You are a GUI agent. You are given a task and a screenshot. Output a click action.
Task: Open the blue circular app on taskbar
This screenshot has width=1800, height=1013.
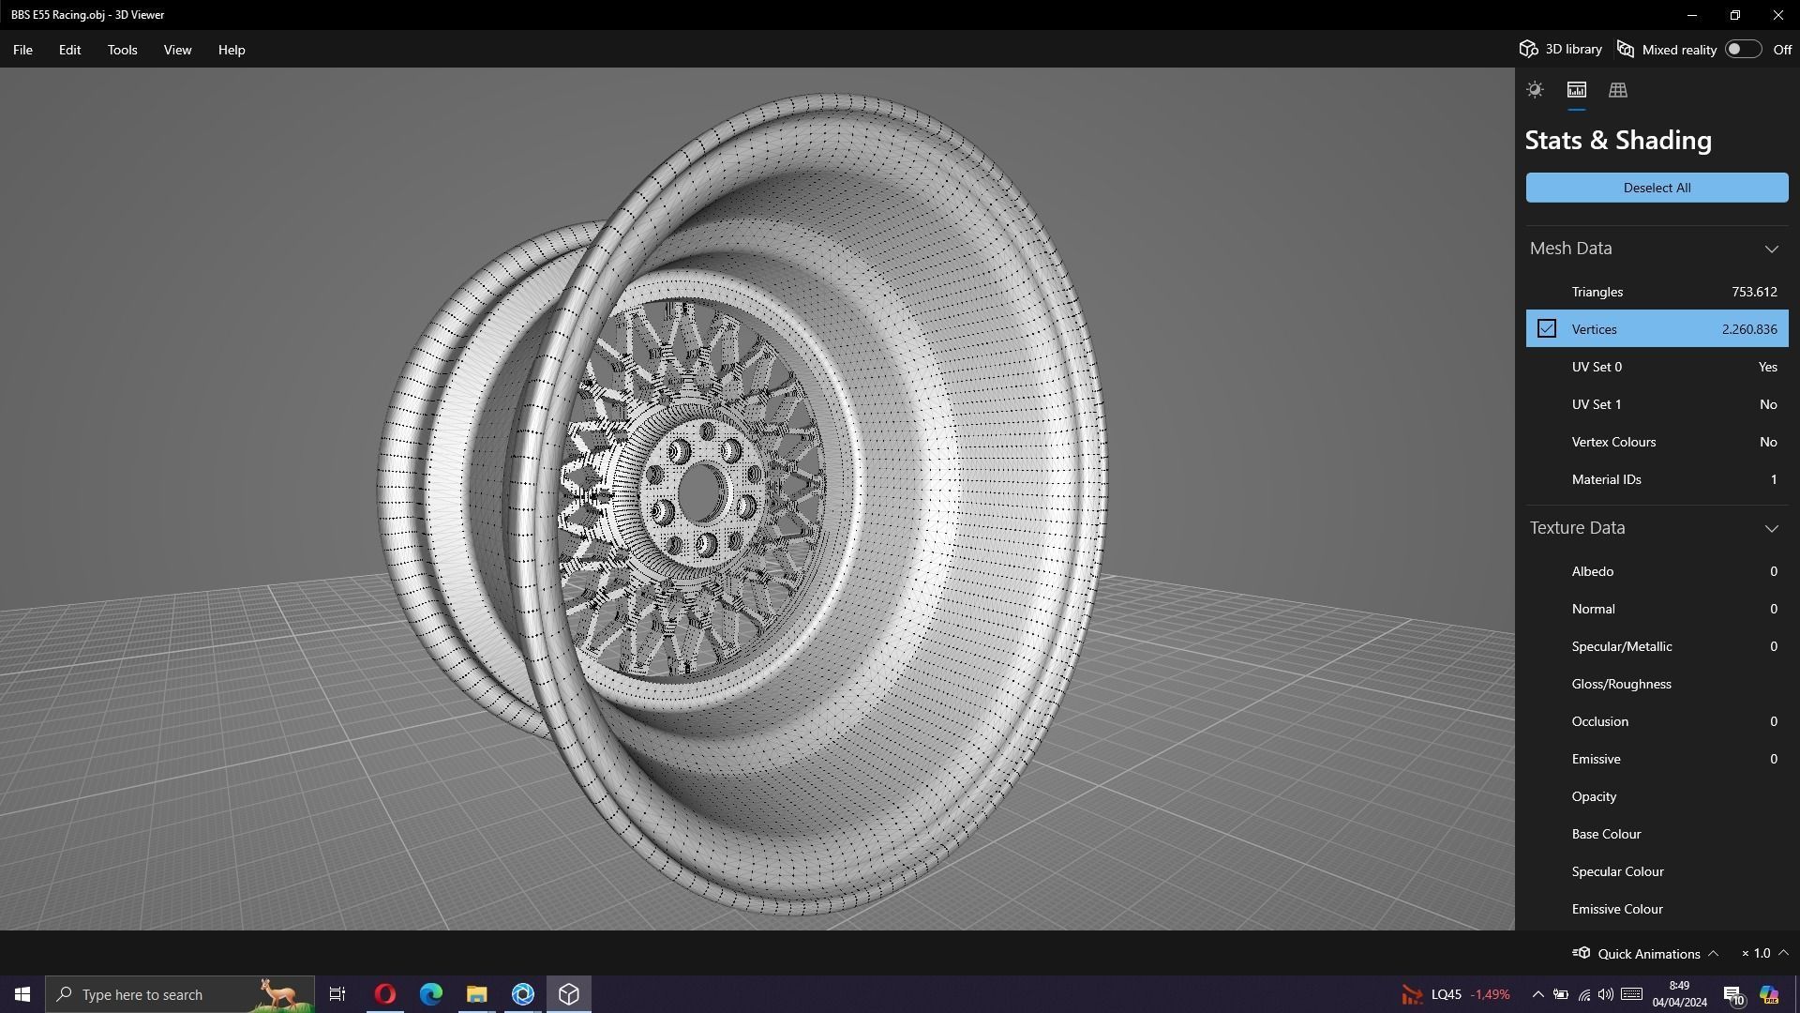pyautogui.click(x=522, y=994)
